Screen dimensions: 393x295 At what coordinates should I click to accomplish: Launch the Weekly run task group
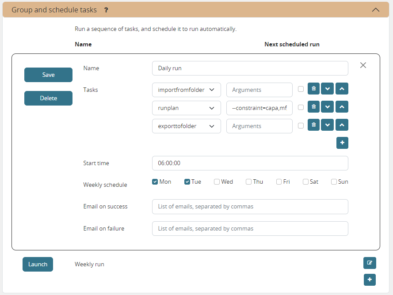click(38, 264)
